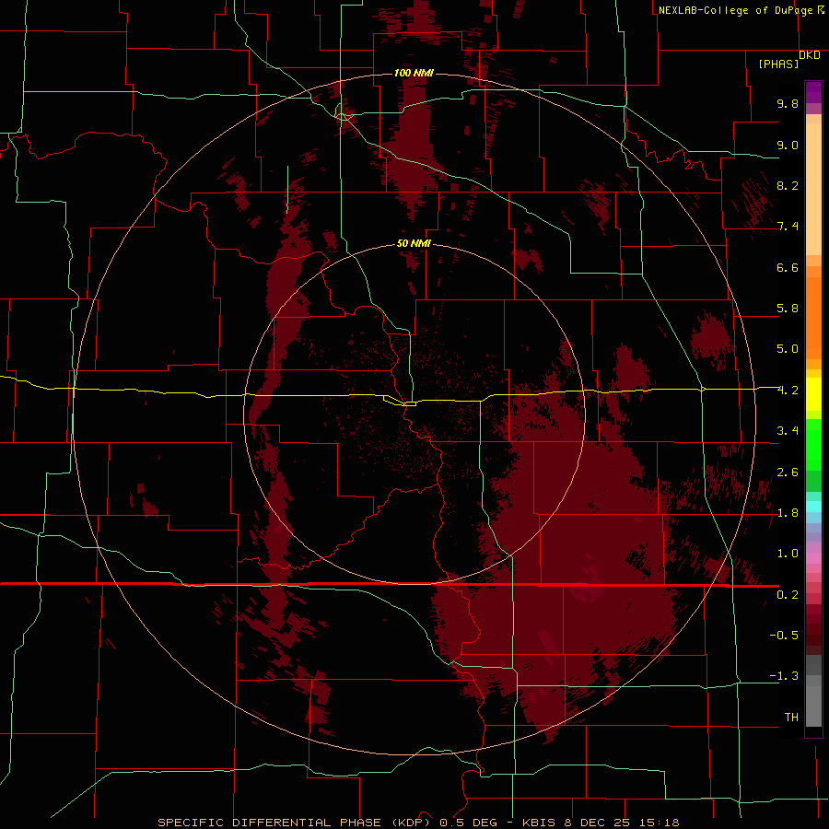Click the bright green segment of the color bar
The image size is (829, 829).
click(813, 445)
